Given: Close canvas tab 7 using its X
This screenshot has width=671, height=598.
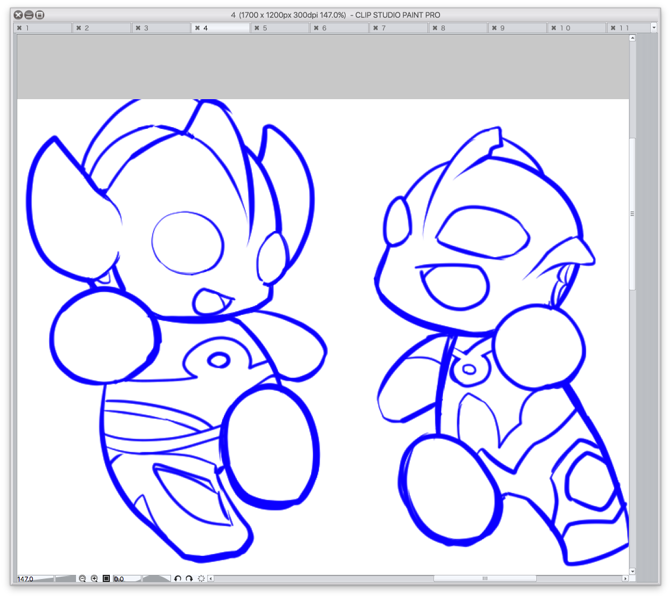Looking at the screenshot, I should click(376, 28).
